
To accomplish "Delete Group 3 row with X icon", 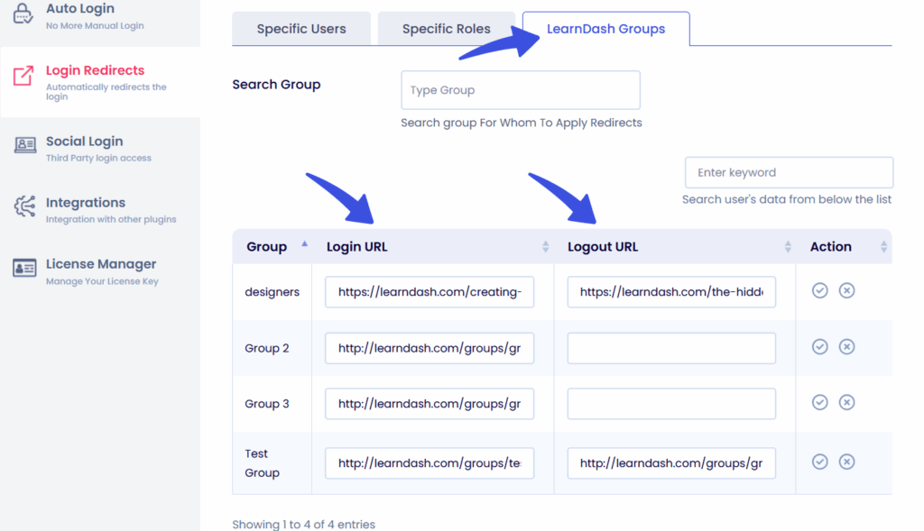I will (846, 402).
